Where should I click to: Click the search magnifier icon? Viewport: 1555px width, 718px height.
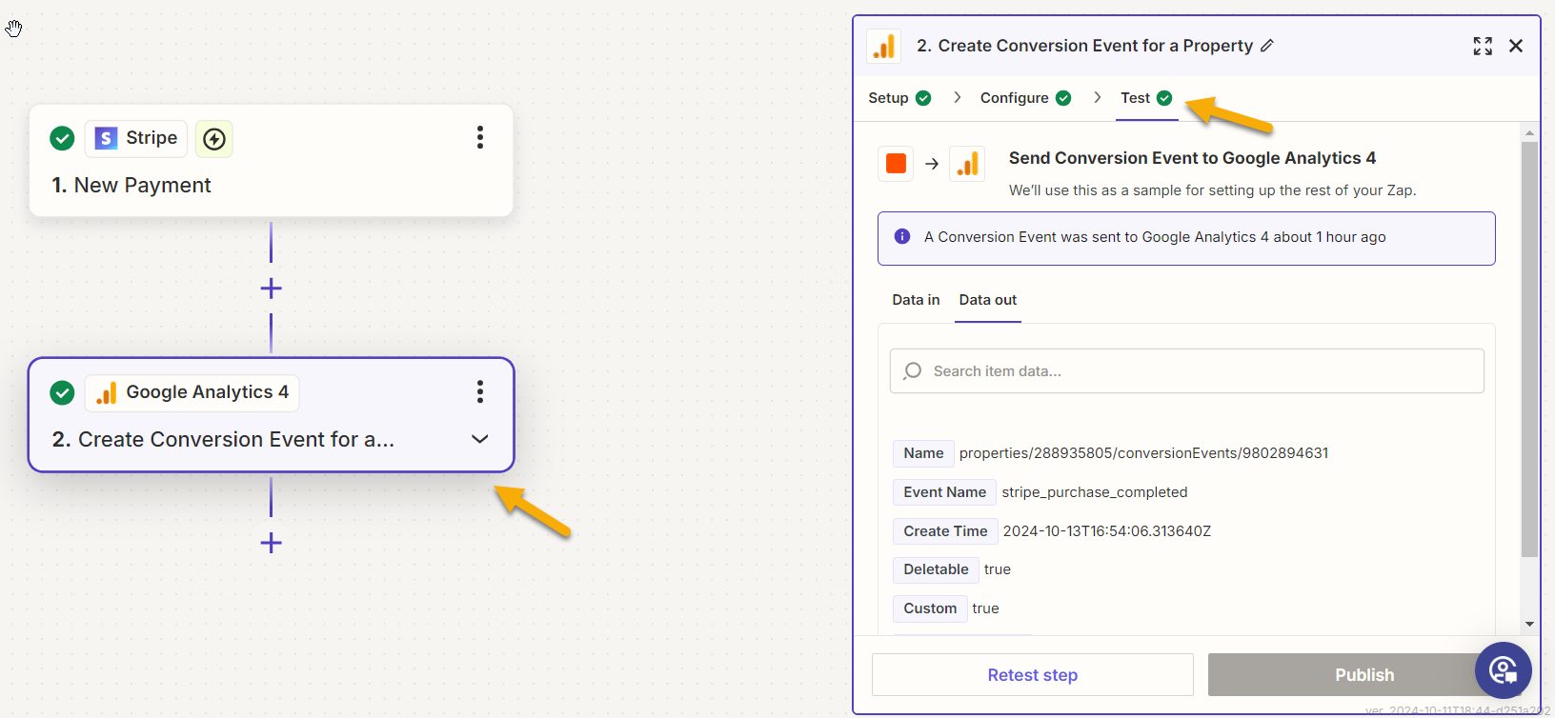[x=913, y=371]
